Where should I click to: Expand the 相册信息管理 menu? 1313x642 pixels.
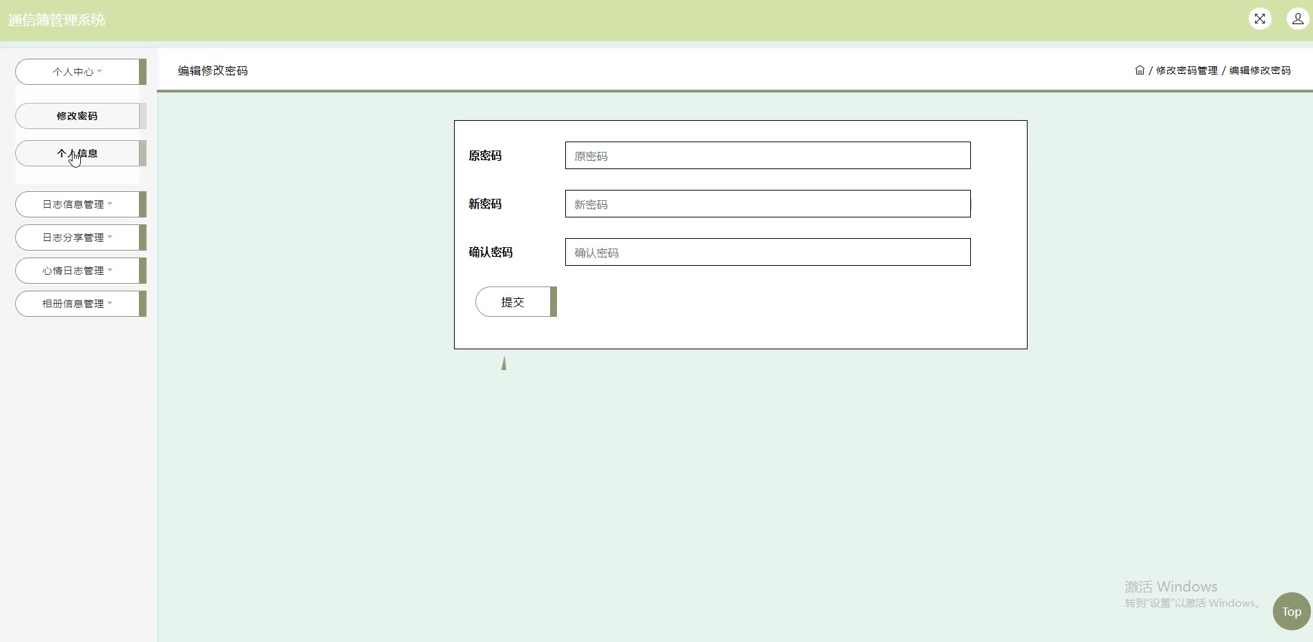(81, 304)
